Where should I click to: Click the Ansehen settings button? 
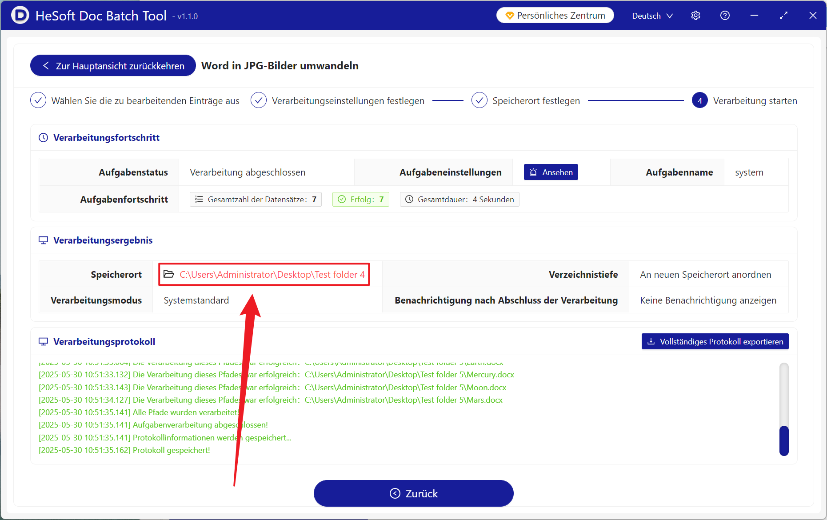551,172
